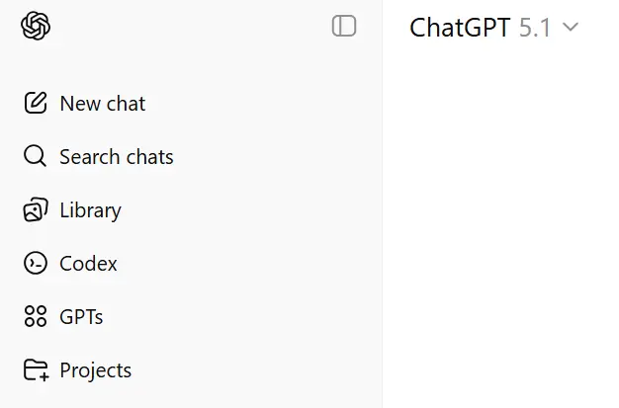Viewport: 619px width, 408px height.
Task: Open the Search chats text entry
Action: pyautogui.click(x=117, y=157)
